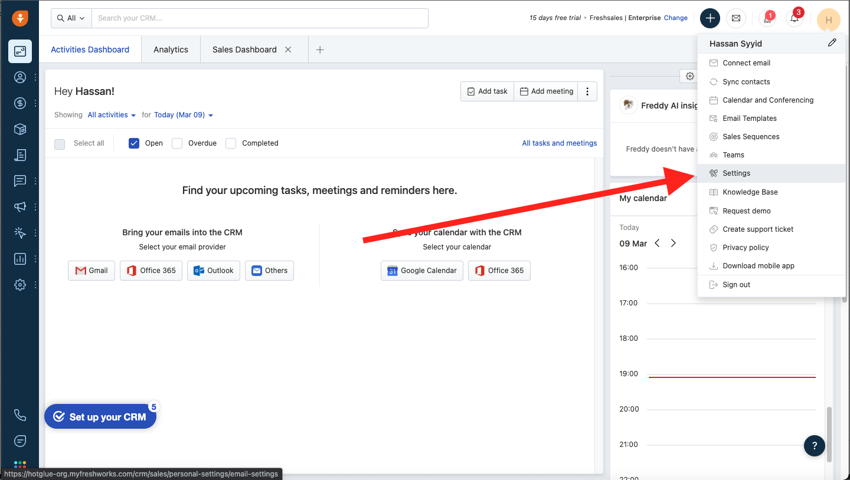Click the gear icon above Freddy AI insights
Viewport: 850px width, 480px height.
689,76
